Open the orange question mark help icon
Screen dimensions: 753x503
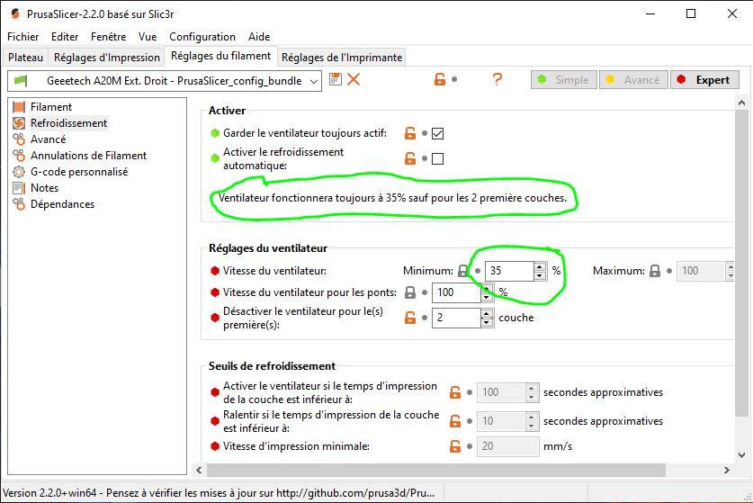497,79
